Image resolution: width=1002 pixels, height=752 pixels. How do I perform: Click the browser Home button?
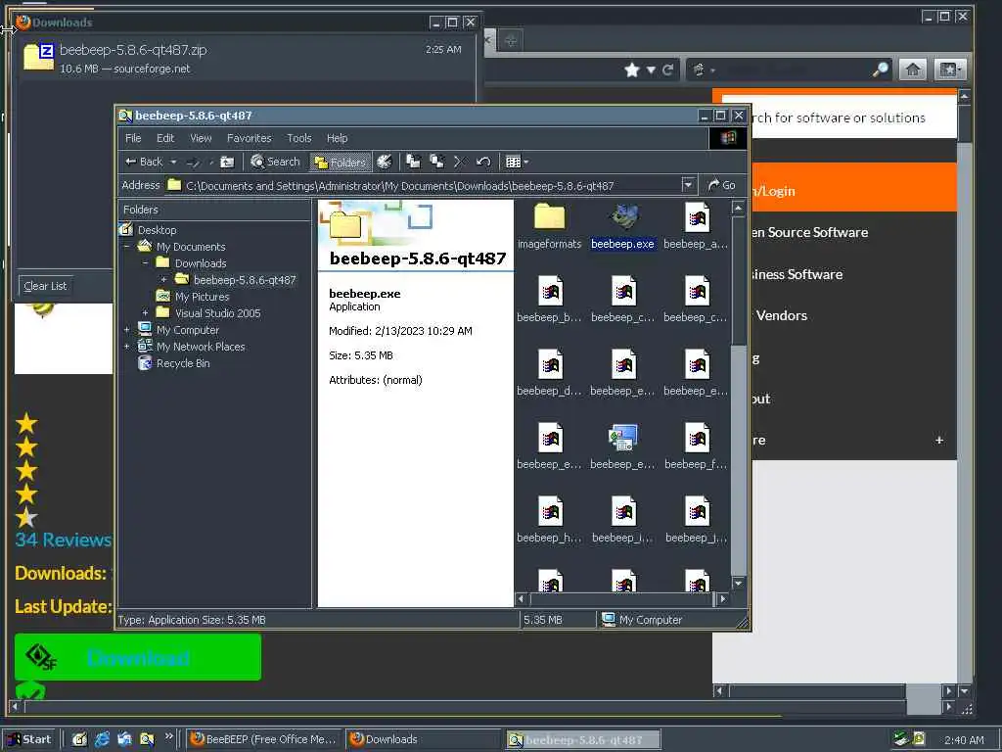tap(913, 70)
